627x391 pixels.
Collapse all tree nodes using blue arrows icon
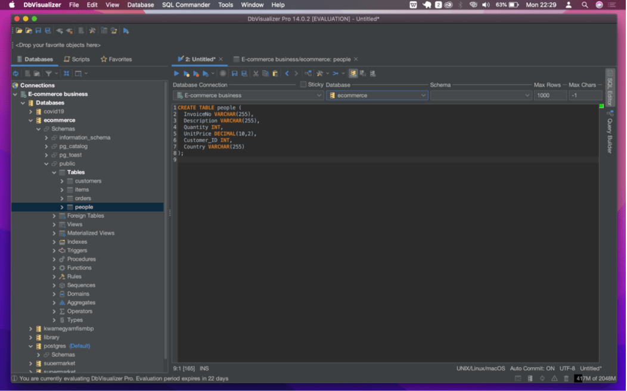(x=66, y=73)
